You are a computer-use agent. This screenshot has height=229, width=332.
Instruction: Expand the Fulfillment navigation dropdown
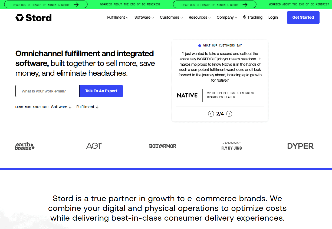[x=118, y=17]
